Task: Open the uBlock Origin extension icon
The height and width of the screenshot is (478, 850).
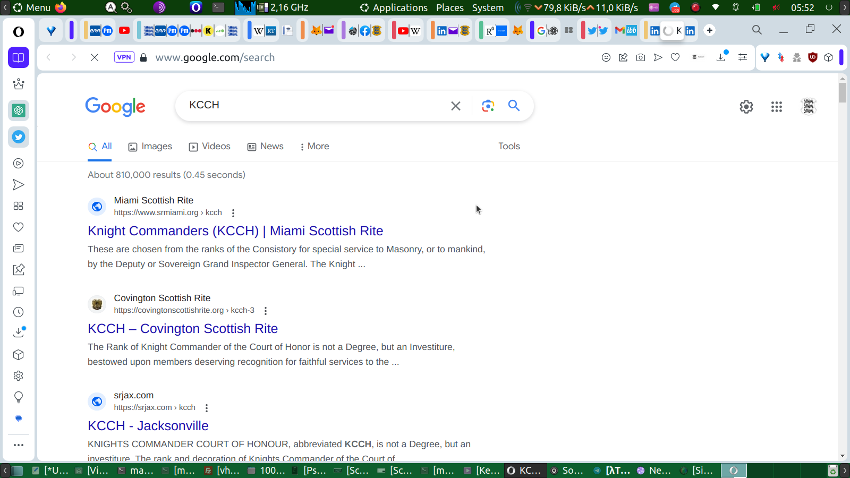Action: pos(812,57)
